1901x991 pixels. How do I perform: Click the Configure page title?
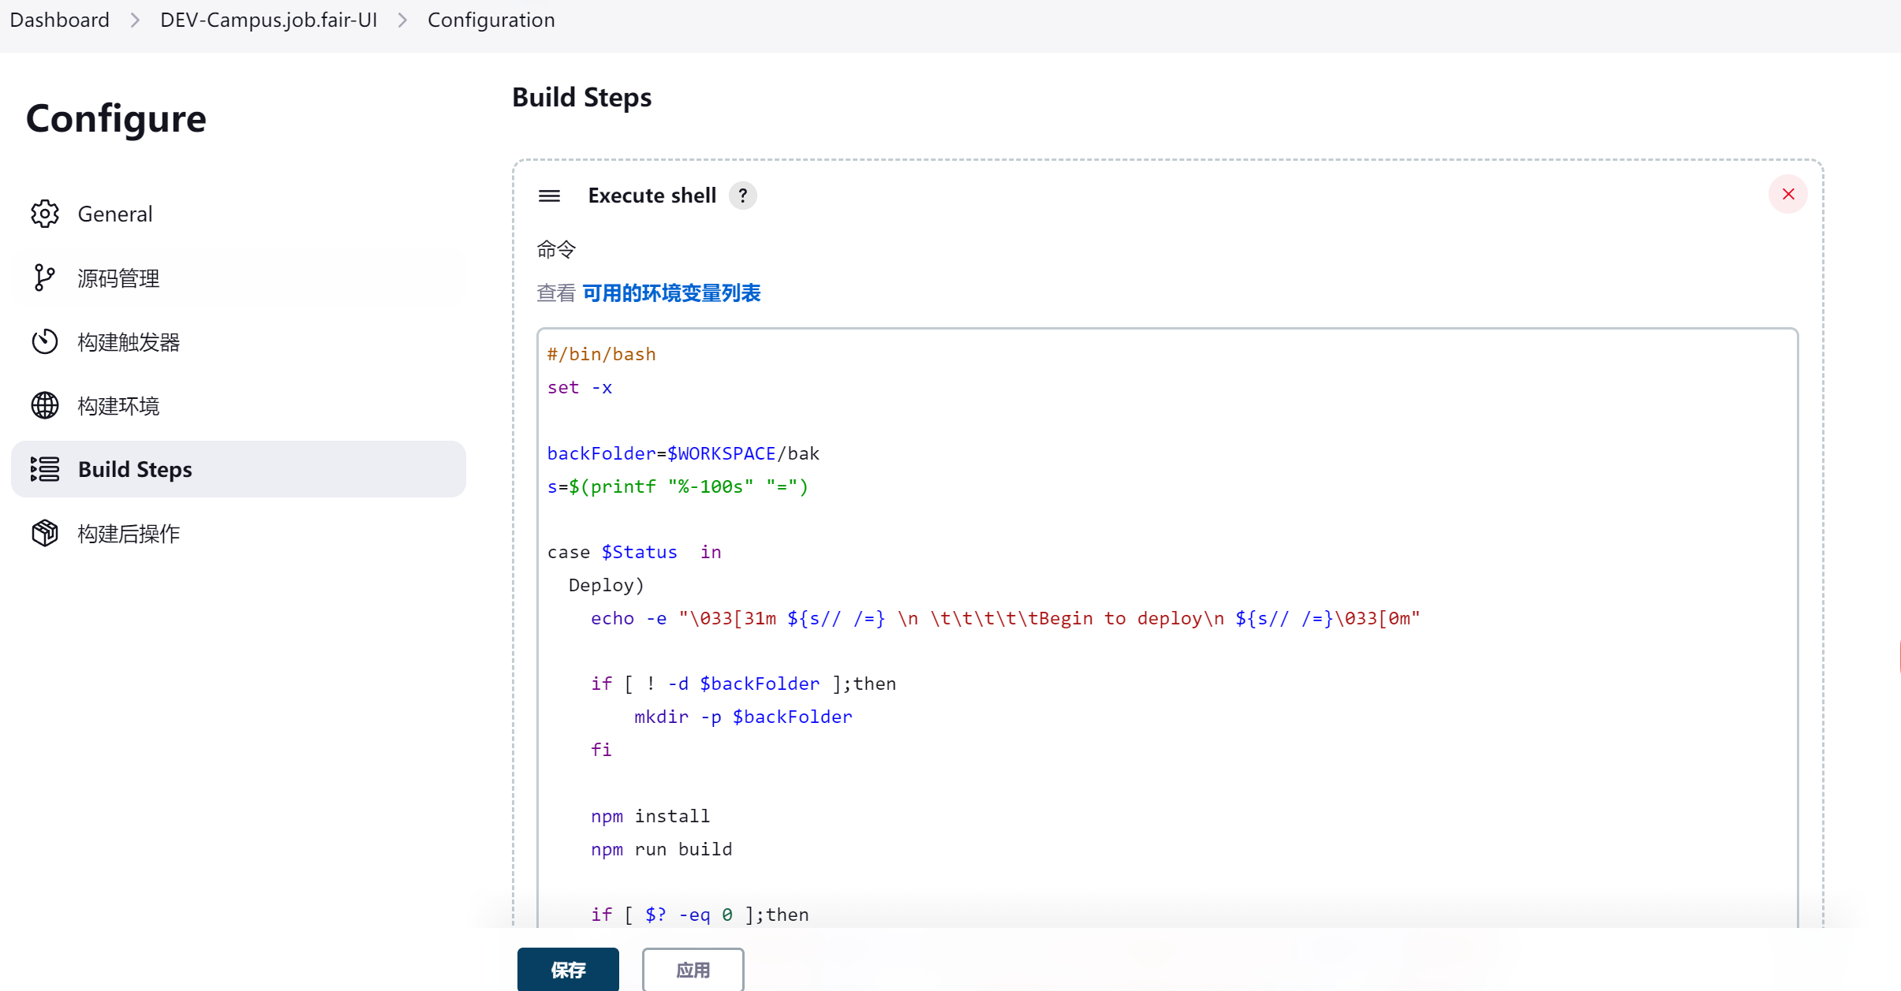coord(116,118)
